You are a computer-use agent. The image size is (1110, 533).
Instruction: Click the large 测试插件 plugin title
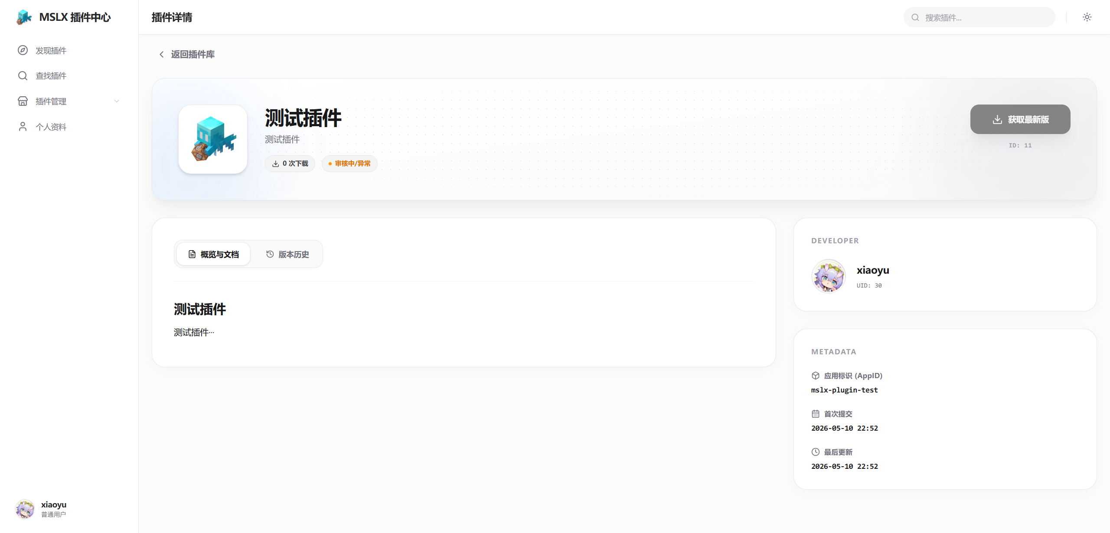click(304, 118)
